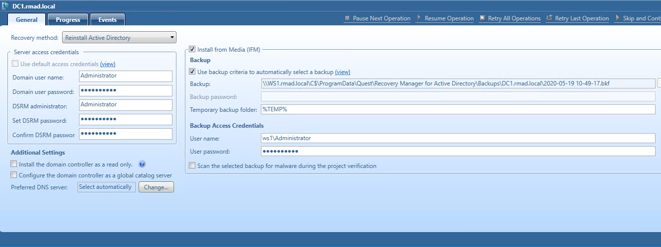Click the Change... DNS server button
The image size is (661, 247).
pyautogui.click(x=156, y=187)
